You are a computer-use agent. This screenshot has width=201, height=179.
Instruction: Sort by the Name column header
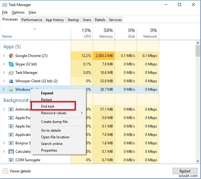(x=35, y=33)
